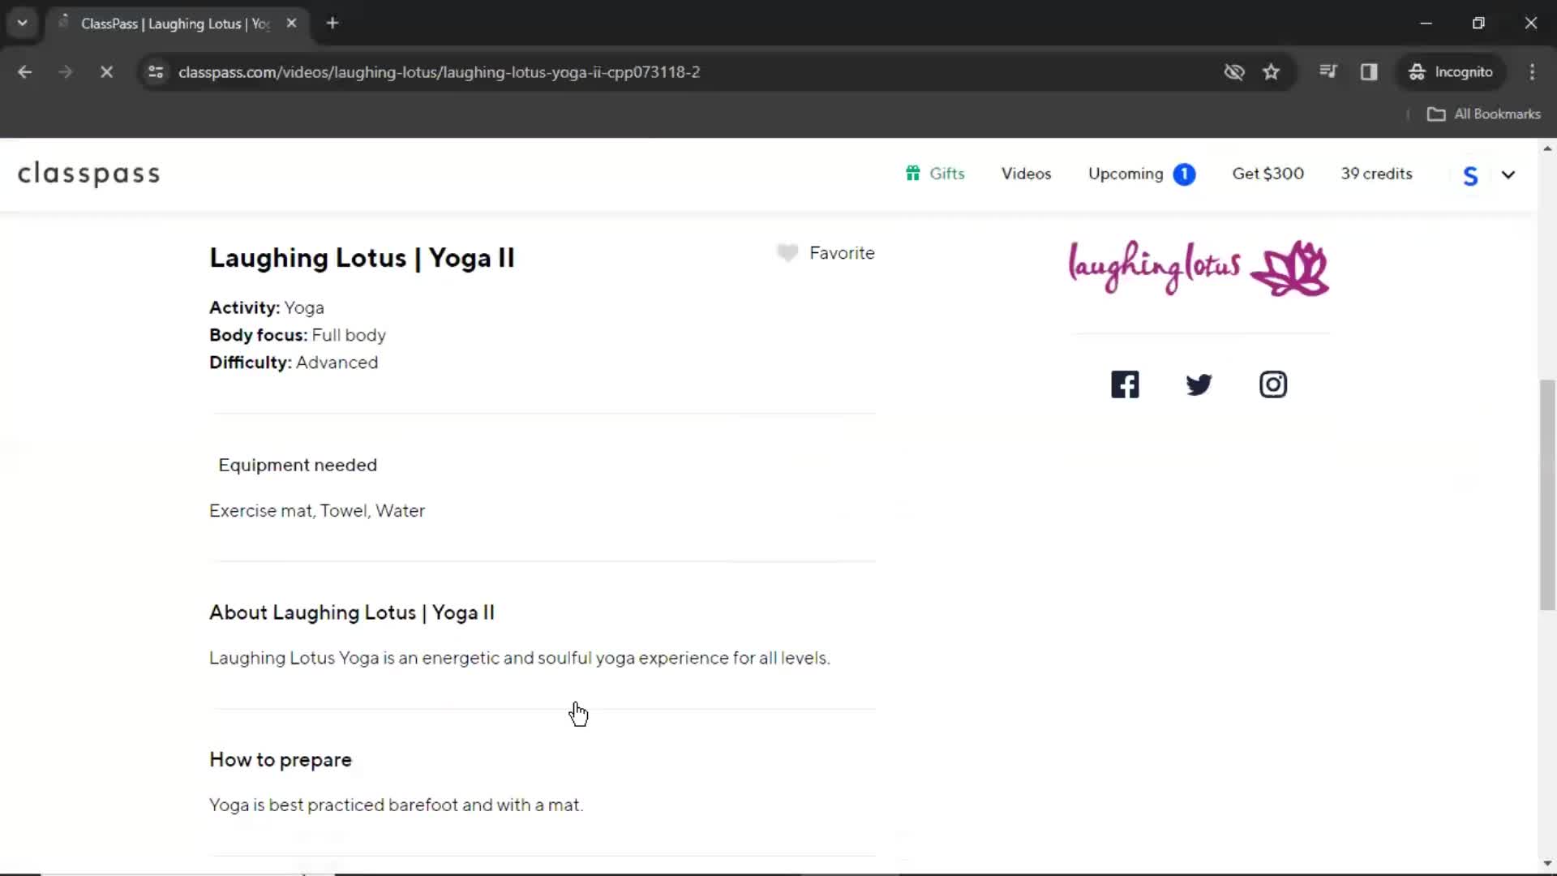Close the ClassPass Laughing Lotus tab

[292, 24]
